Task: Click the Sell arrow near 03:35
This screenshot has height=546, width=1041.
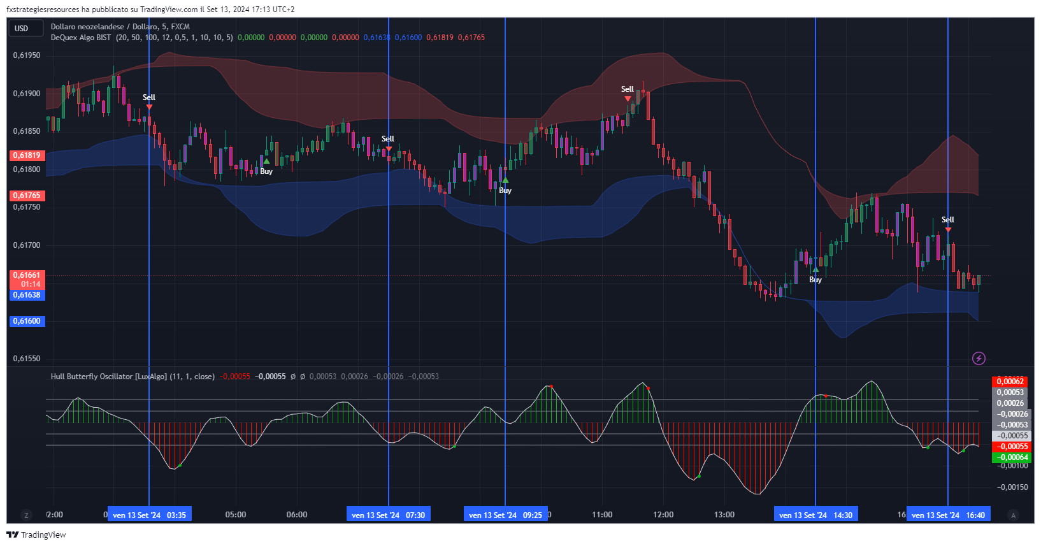Action: [x=149, y=107]
